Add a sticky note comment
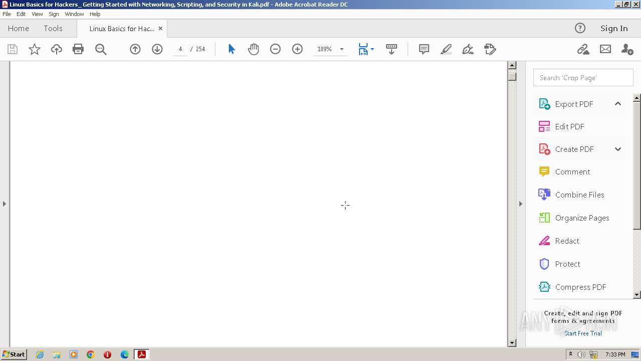 coord(424,49)
